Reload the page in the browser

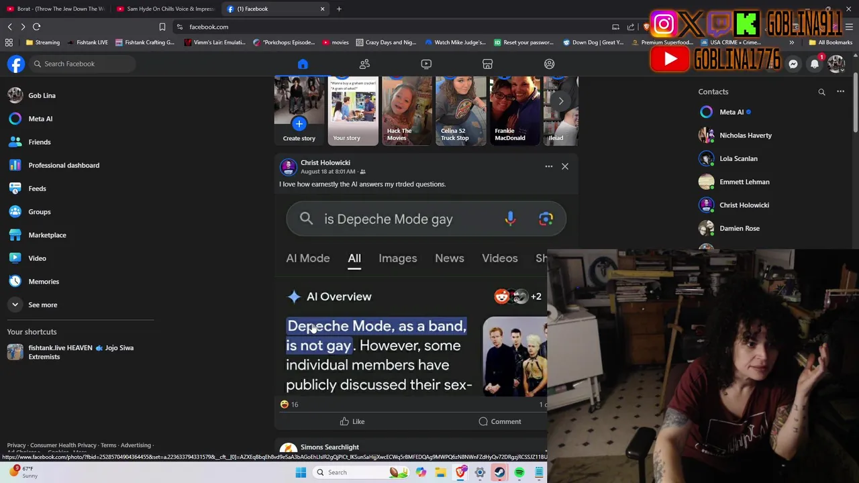pos(37,27)
